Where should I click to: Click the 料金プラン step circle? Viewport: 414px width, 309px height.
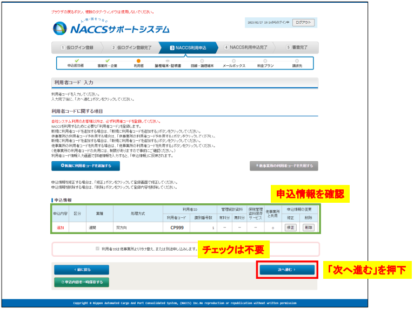coord(265,60)
